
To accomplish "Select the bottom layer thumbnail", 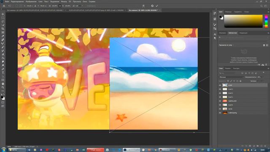I will 225,113.
